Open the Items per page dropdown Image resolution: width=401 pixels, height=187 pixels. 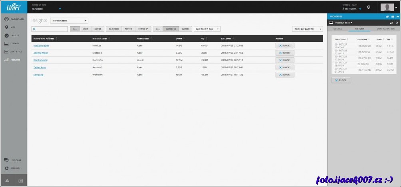[308, 29]
